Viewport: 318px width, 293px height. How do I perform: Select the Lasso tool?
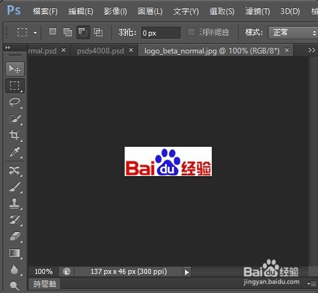tap(15, 102)
